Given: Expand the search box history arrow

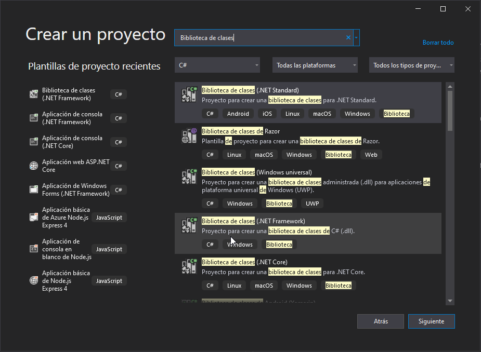Looking at the screenshot, I should tap(356, 37).
